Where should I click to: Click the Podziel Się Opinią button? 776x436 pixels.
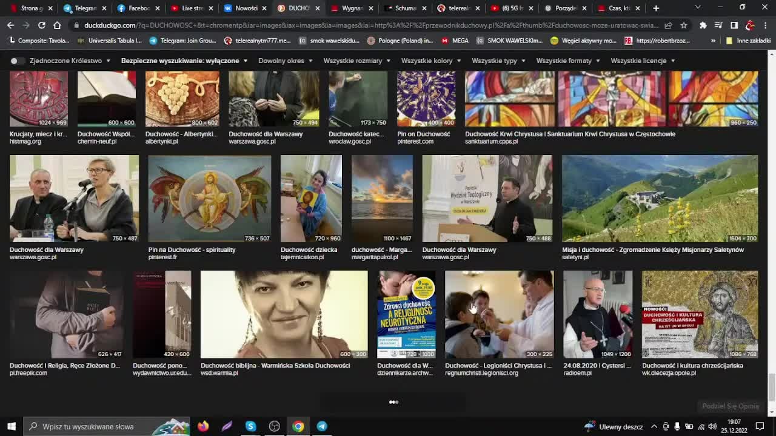click(x=731, y=406)
